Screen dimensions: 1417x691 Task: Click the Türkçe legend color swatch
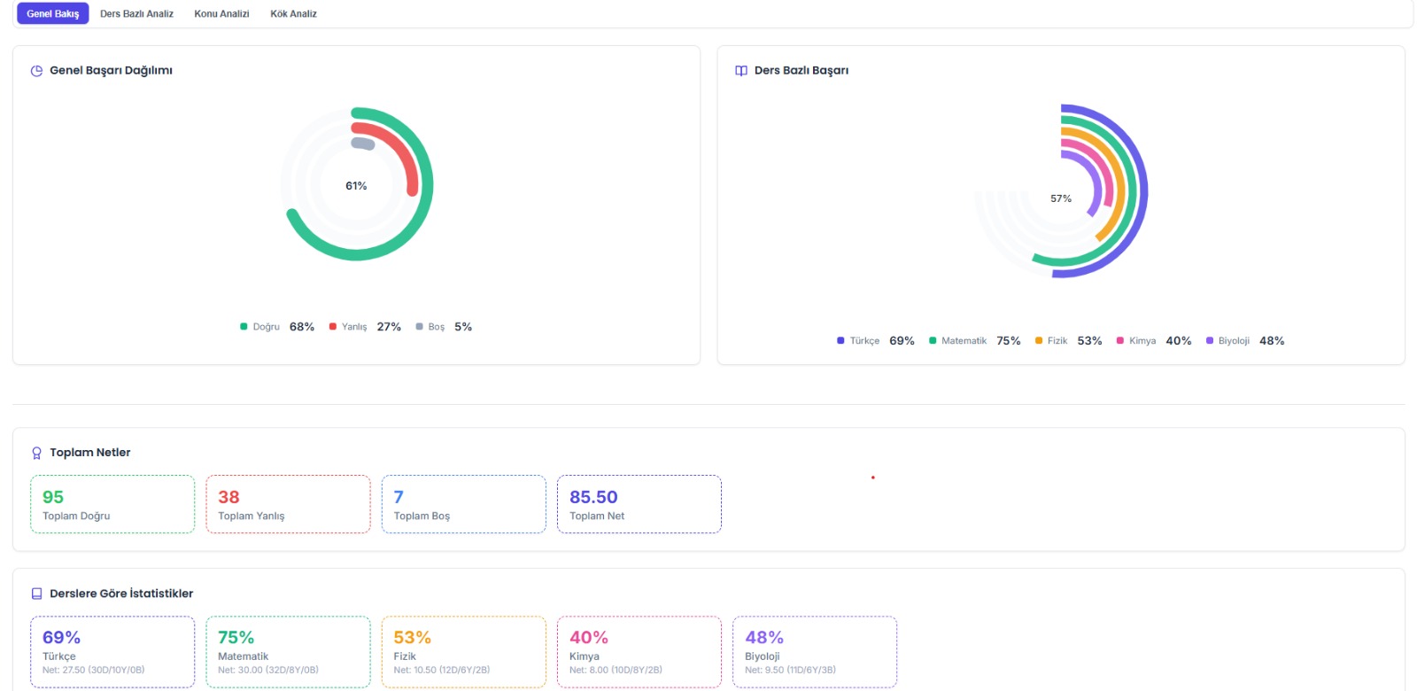[x=840, y=341]
